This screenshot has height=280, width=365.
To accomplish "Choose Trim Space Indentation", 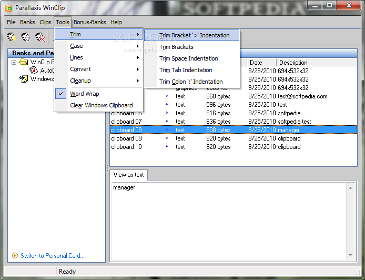I will pos(191,58).
